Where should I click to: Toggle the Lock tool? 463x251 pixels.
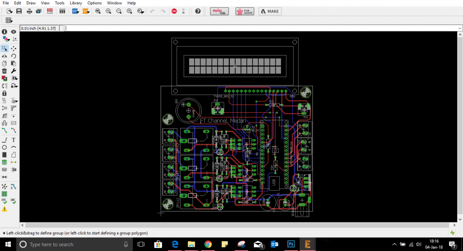(4, 93)
